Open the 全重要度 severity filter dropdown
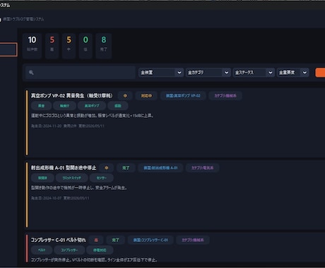The height and width of the screenshot is (268, 325). pos(292,73)
